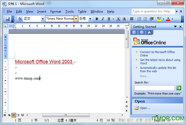Click the task pane Forward arrow
Image resolution: width=186 pixels, height=125 pixels.
pos(142,32)
